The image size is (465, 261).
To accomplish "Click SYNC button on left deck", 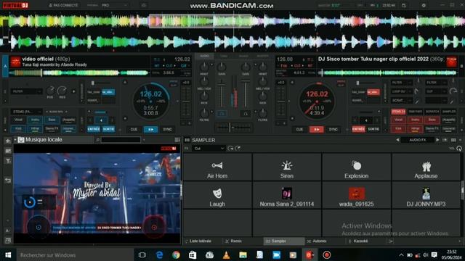I will click(168, 129).
